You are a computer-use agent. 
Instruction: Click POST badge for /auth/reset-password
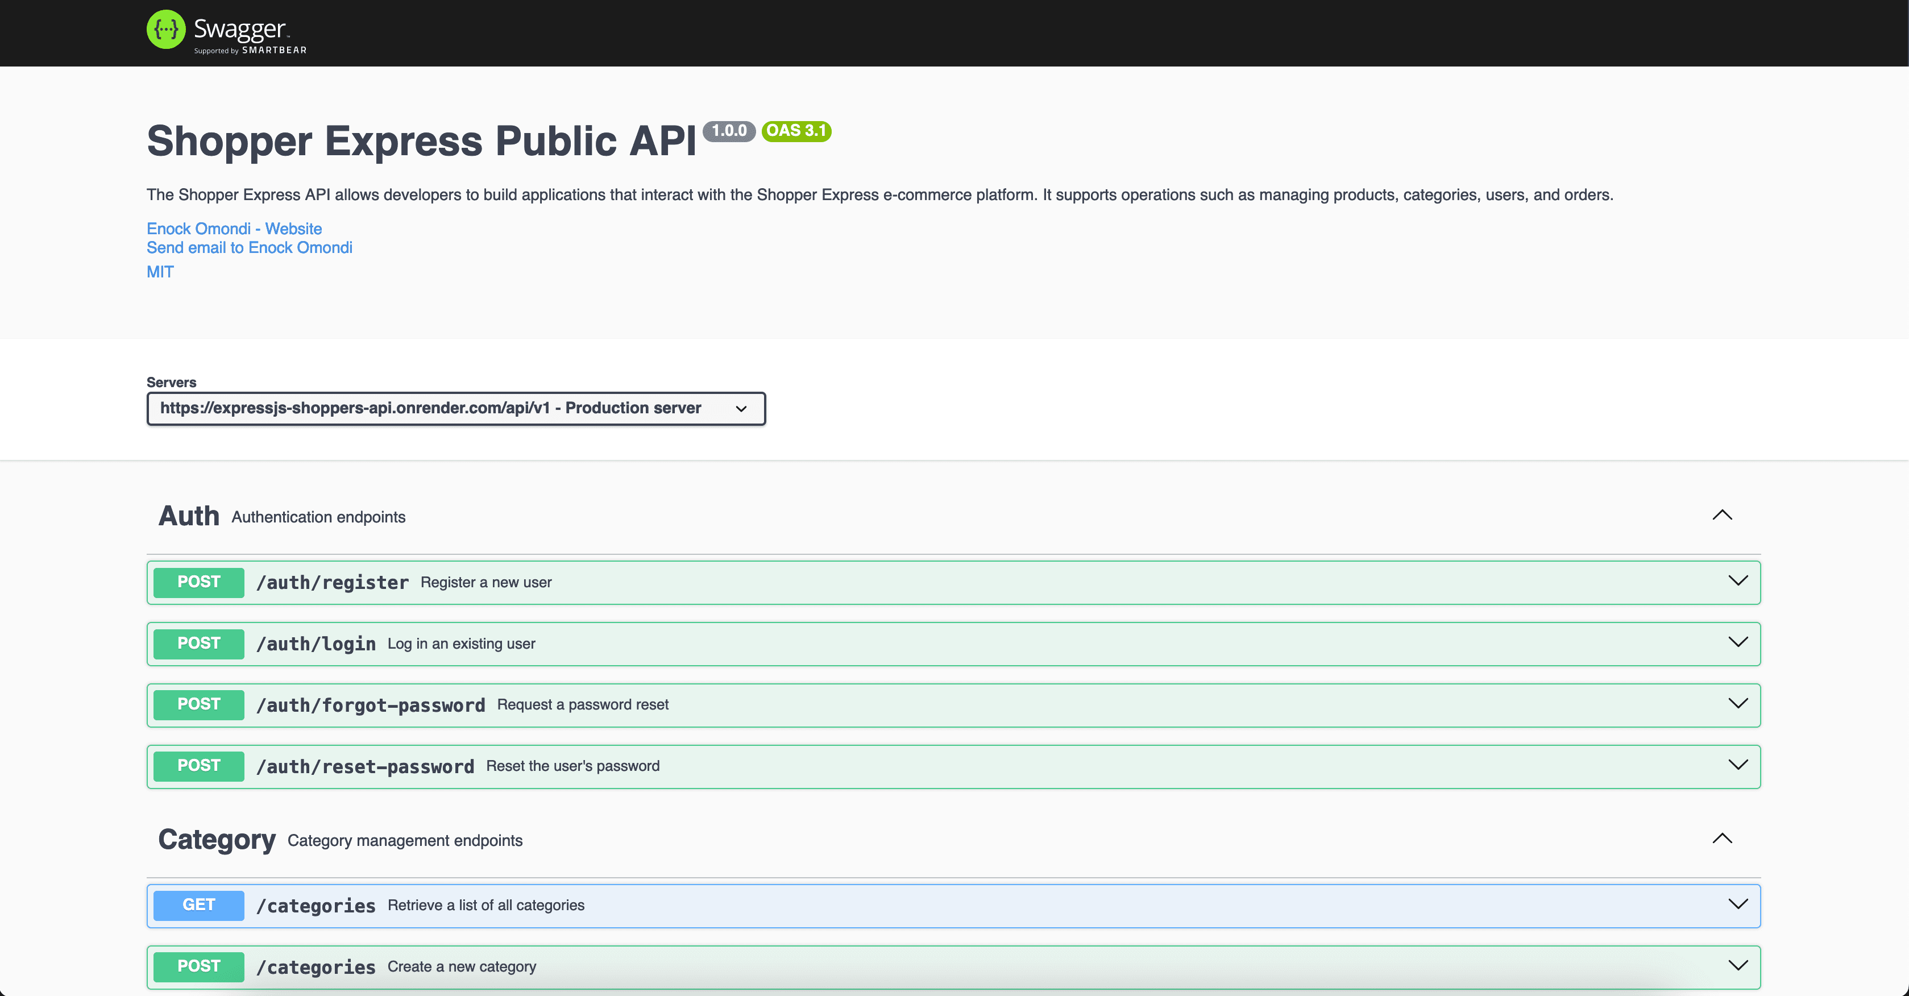pos(198,766)
